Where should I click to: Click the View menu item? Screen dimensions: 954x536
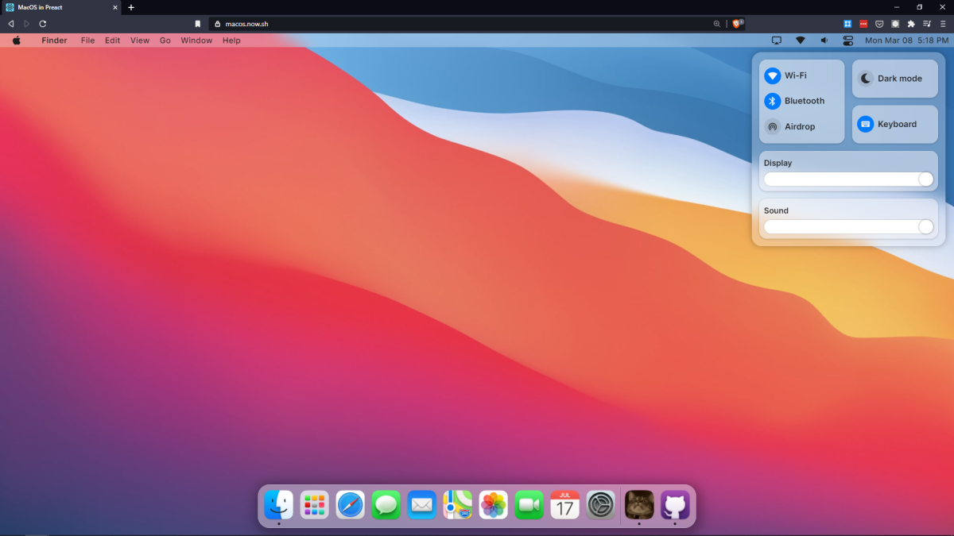(x=140, y=40)
